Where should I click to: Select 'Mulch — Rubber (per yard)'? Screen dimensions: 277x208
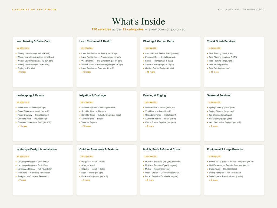(158, 169)
